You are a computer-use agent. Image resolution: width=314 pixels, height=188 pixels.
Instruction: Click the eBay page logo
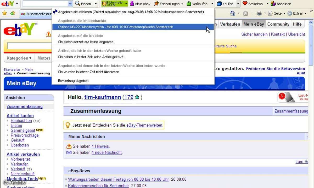(x=20, y=29)
